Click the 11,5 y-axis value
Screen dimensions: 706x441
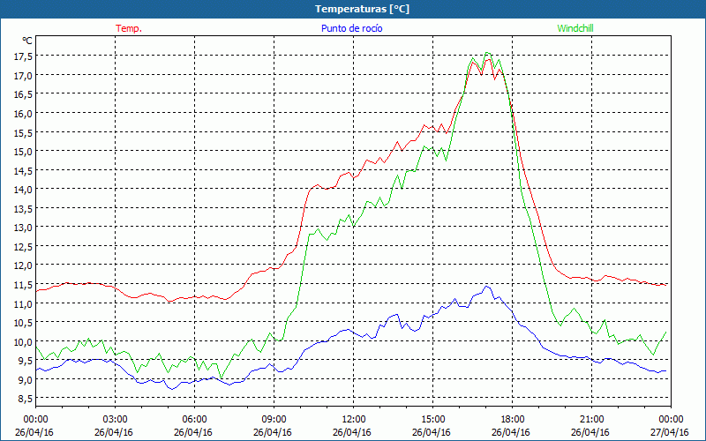pyautogui.click(x=23, y=284)
